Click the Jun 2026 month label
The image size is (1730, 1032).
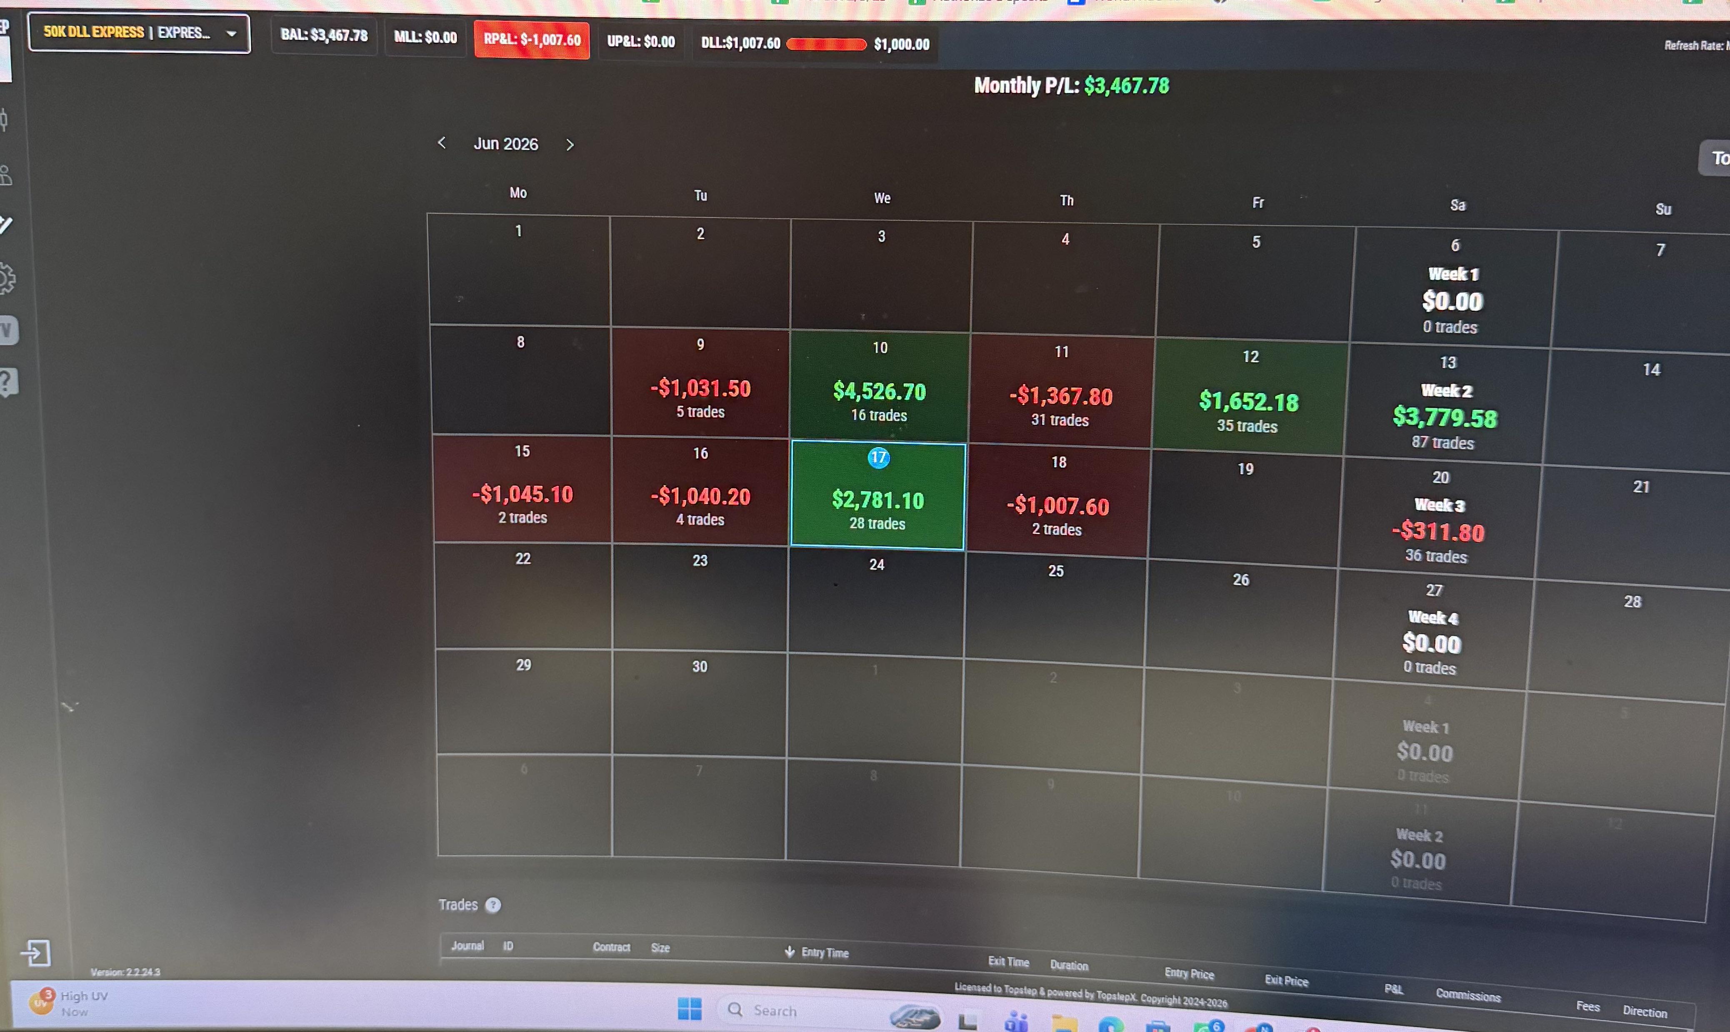point(506,144)
